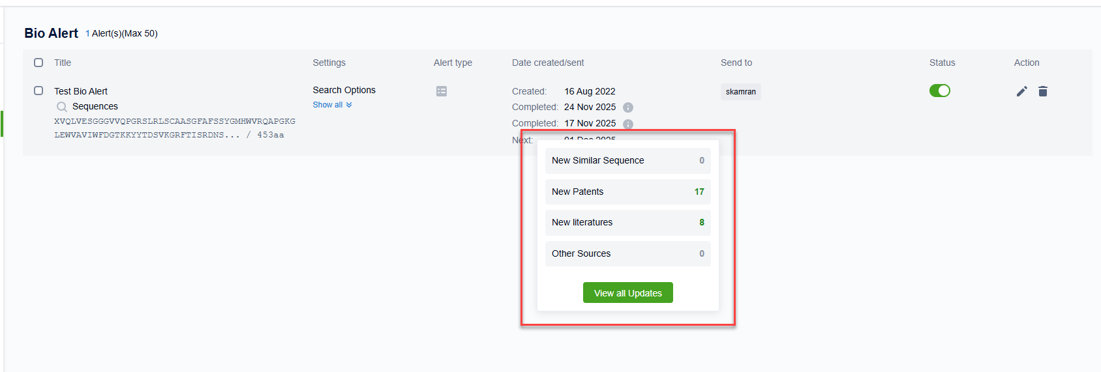Click info icon next to 24 Nov 2025
The height and width of the screenshot is (372, 1101).
(627, 107)
